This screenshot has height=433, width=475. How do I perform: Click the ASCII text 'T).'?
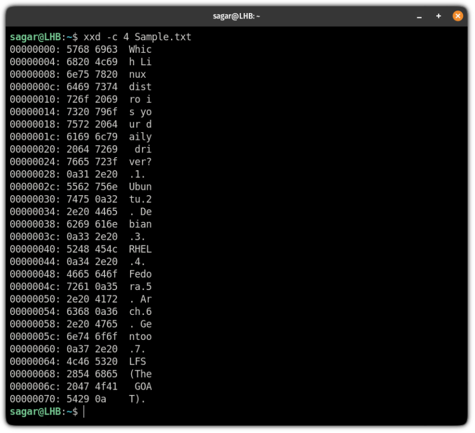(137, 399)
